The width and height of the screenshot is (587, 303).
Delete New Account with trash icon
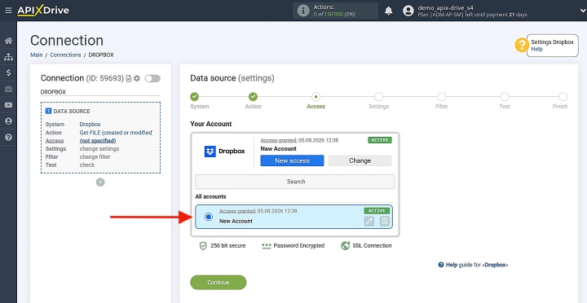pos(385,222)
